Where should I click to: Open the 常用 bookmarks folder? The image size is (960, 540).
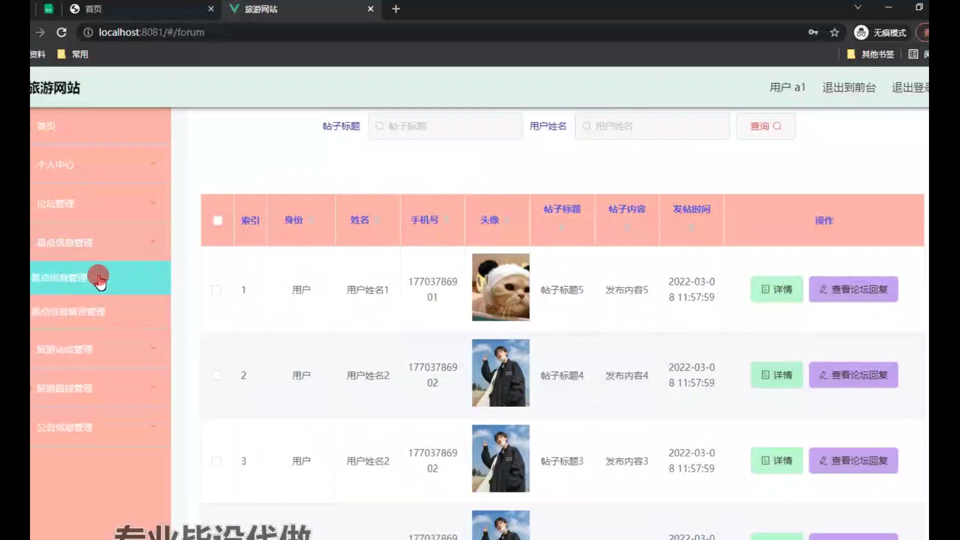point(73,54)
